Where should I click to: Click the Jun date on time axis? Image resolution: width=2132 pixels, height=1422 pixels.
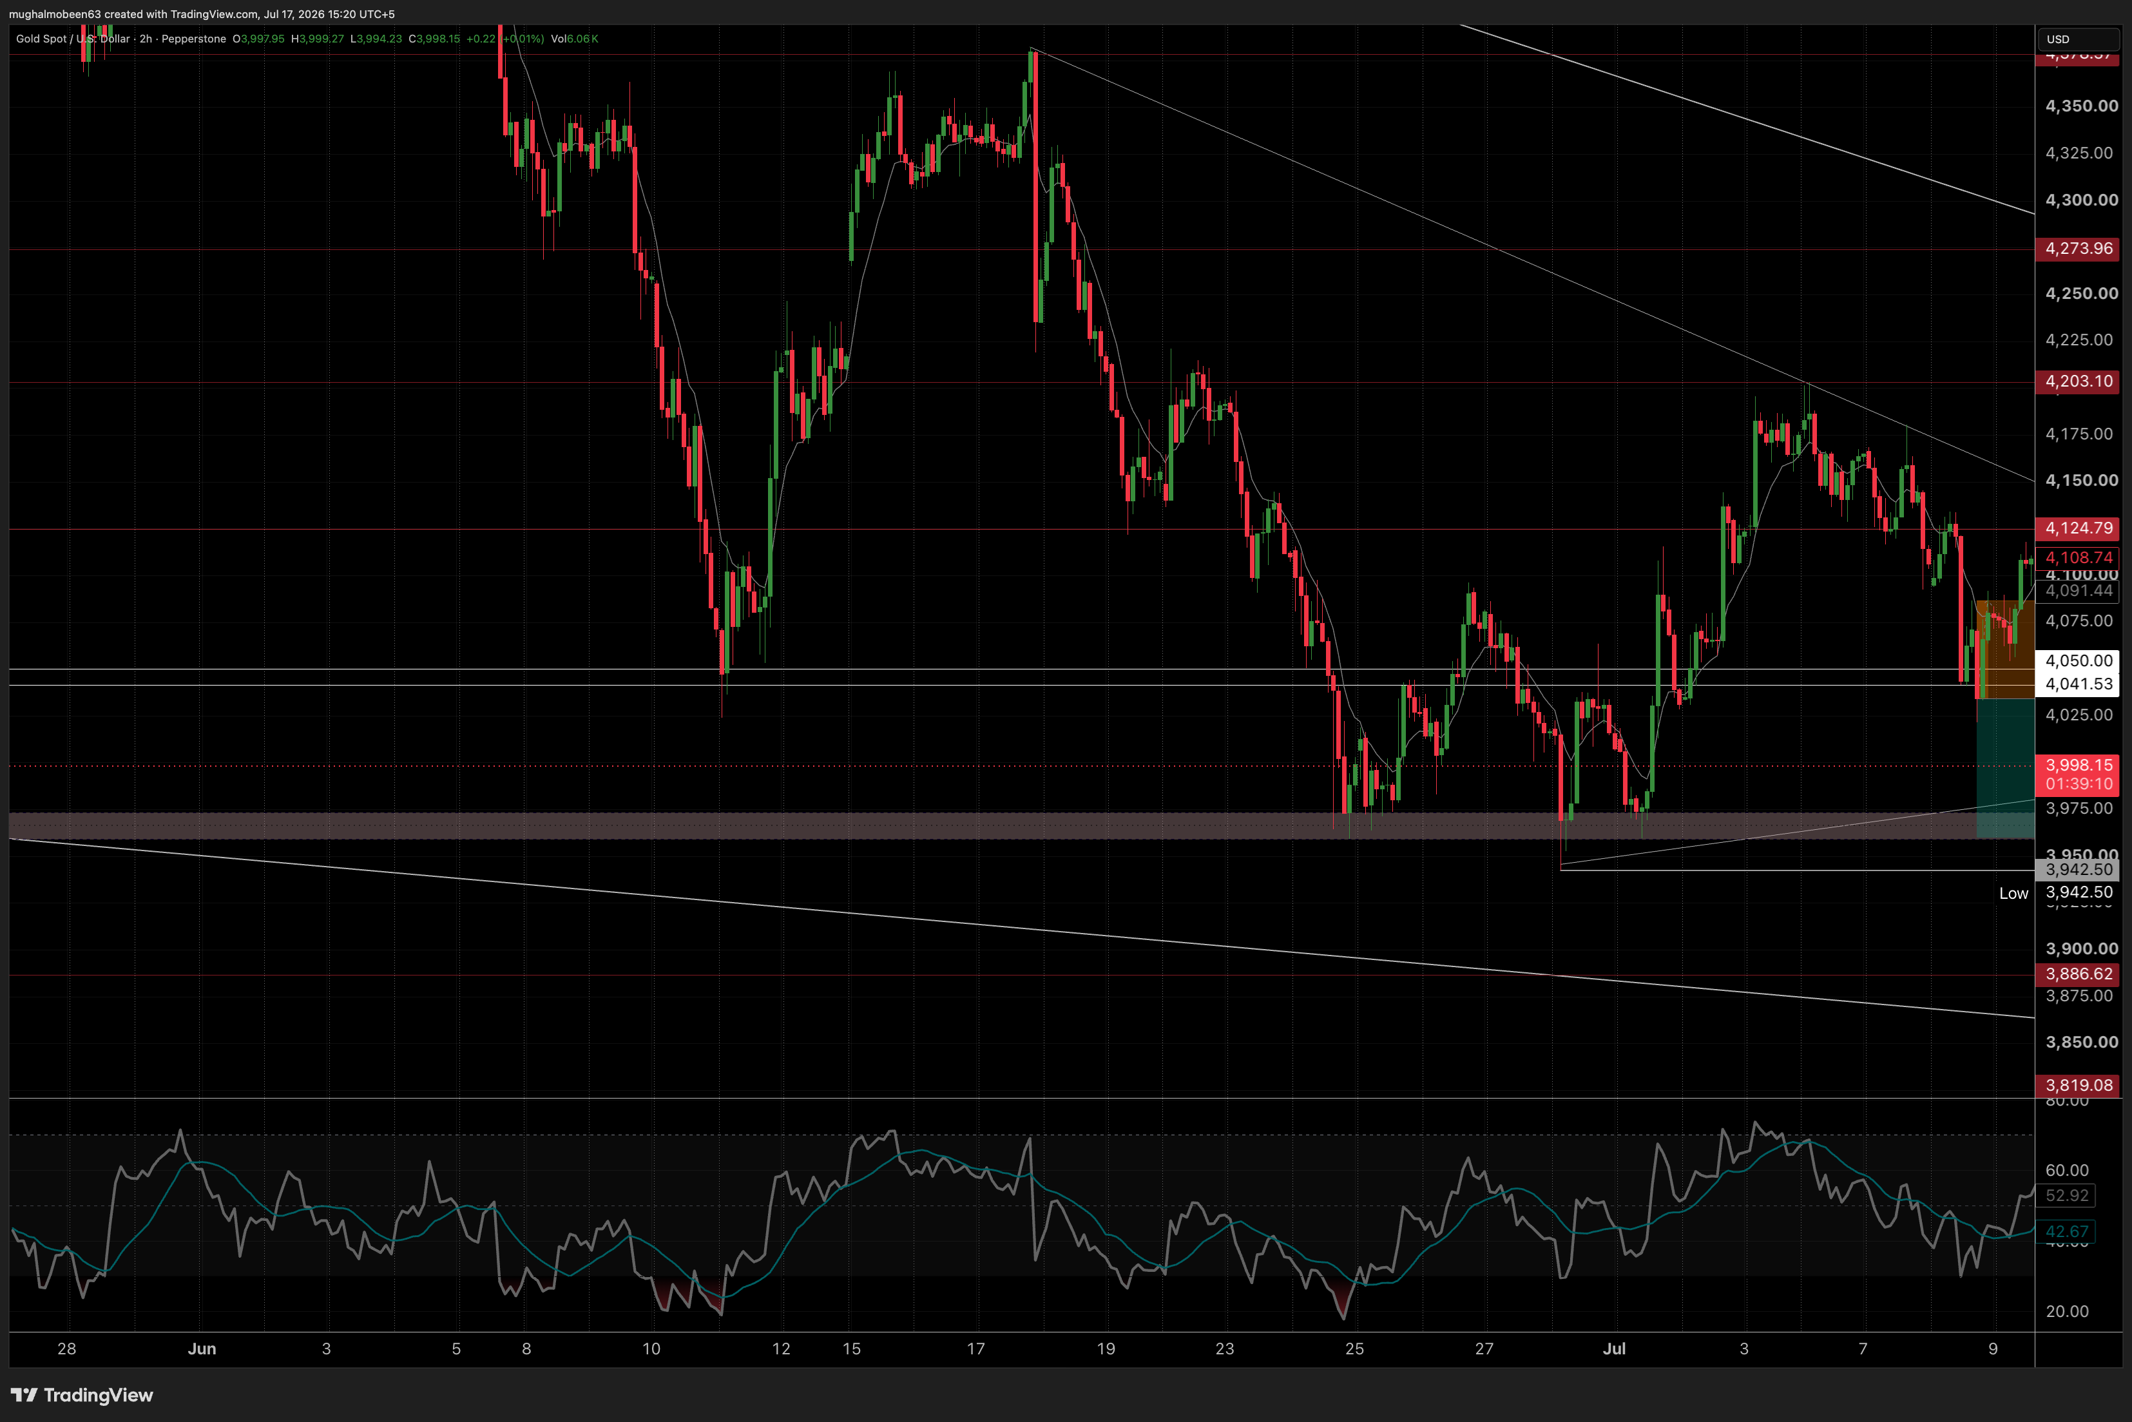pyautogui.click(x=201, y=1349)
